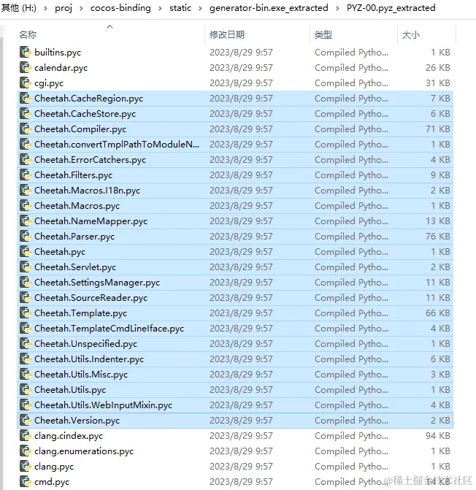This screenshot has height=490, width=476.
Task: Select file name clang.enumerations.pyc
Action: point(84,451)
